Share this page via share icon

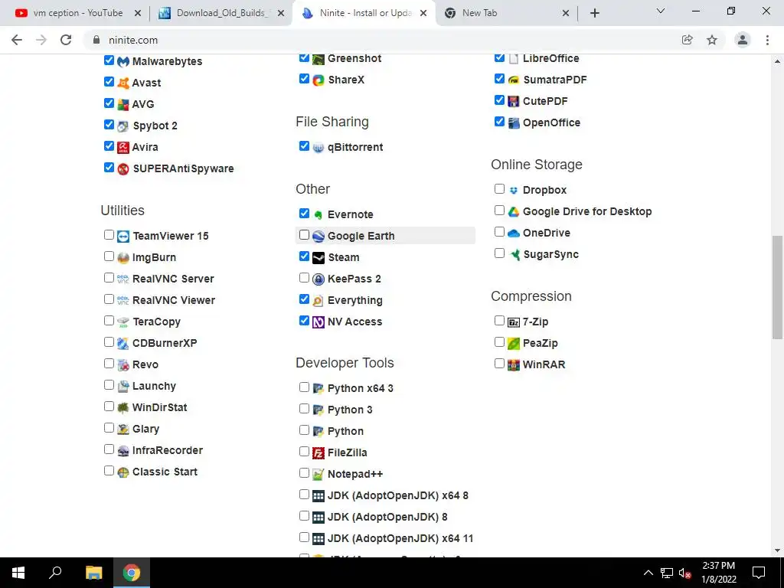point(688,40)
